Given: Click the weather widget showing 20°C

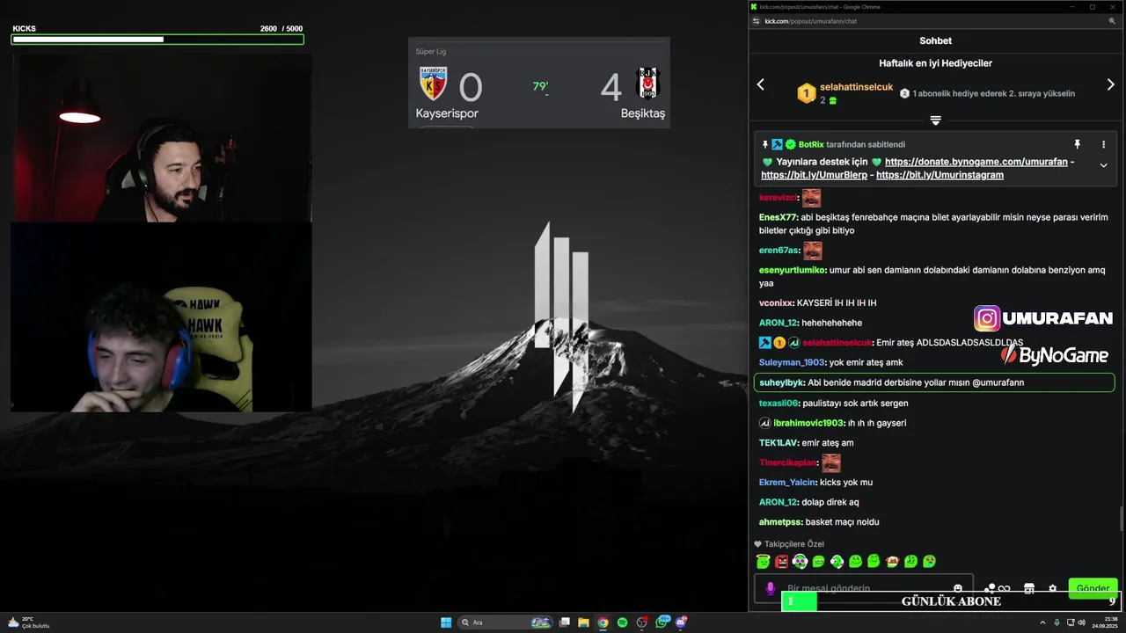Looking at the screenshot, I should click(x=28, y=622).
